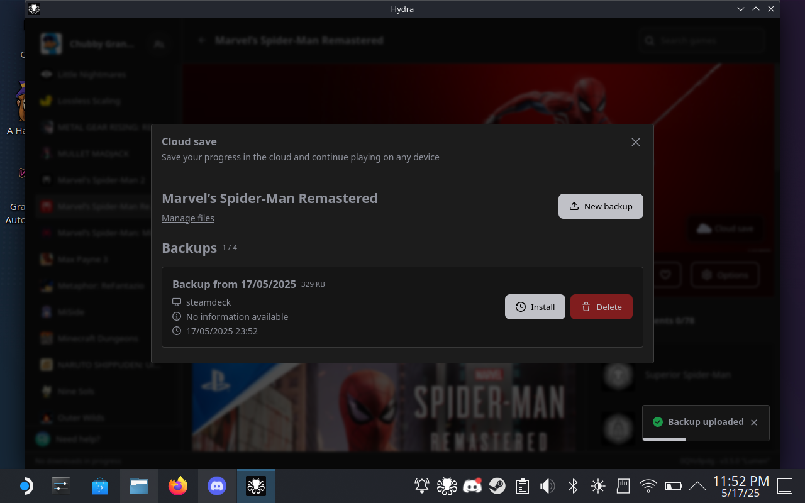Close the Cloud save dialog
This screenshot has height=503, width=805.
(x=635, y=142)
